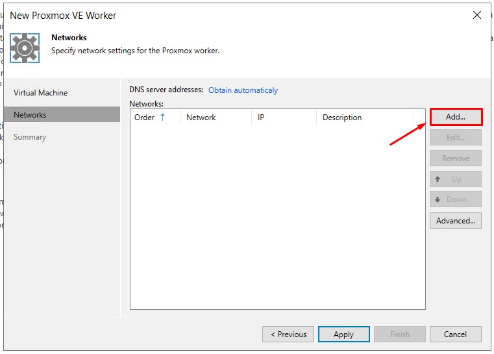Open the Summary step in the sidebar
The image size is (494, 354).
30,137
